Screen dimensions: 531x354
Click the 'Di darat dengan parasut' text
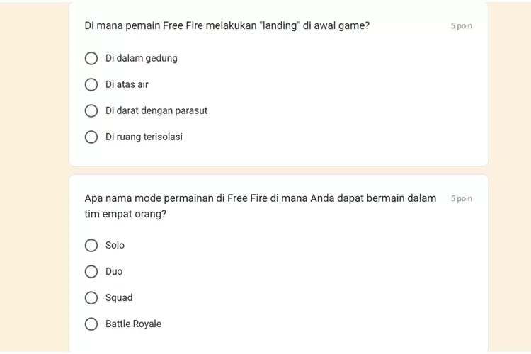point(156,110)
